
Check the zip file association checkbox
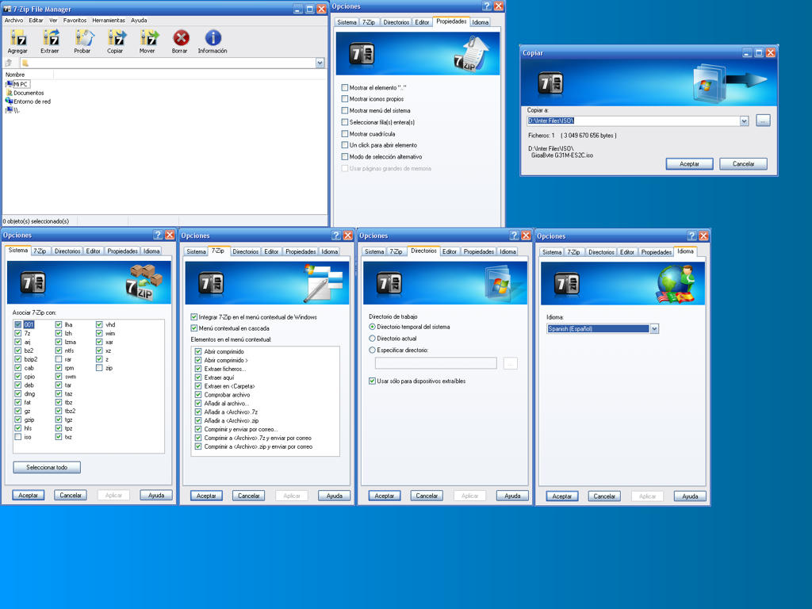(x=99, y=368)
